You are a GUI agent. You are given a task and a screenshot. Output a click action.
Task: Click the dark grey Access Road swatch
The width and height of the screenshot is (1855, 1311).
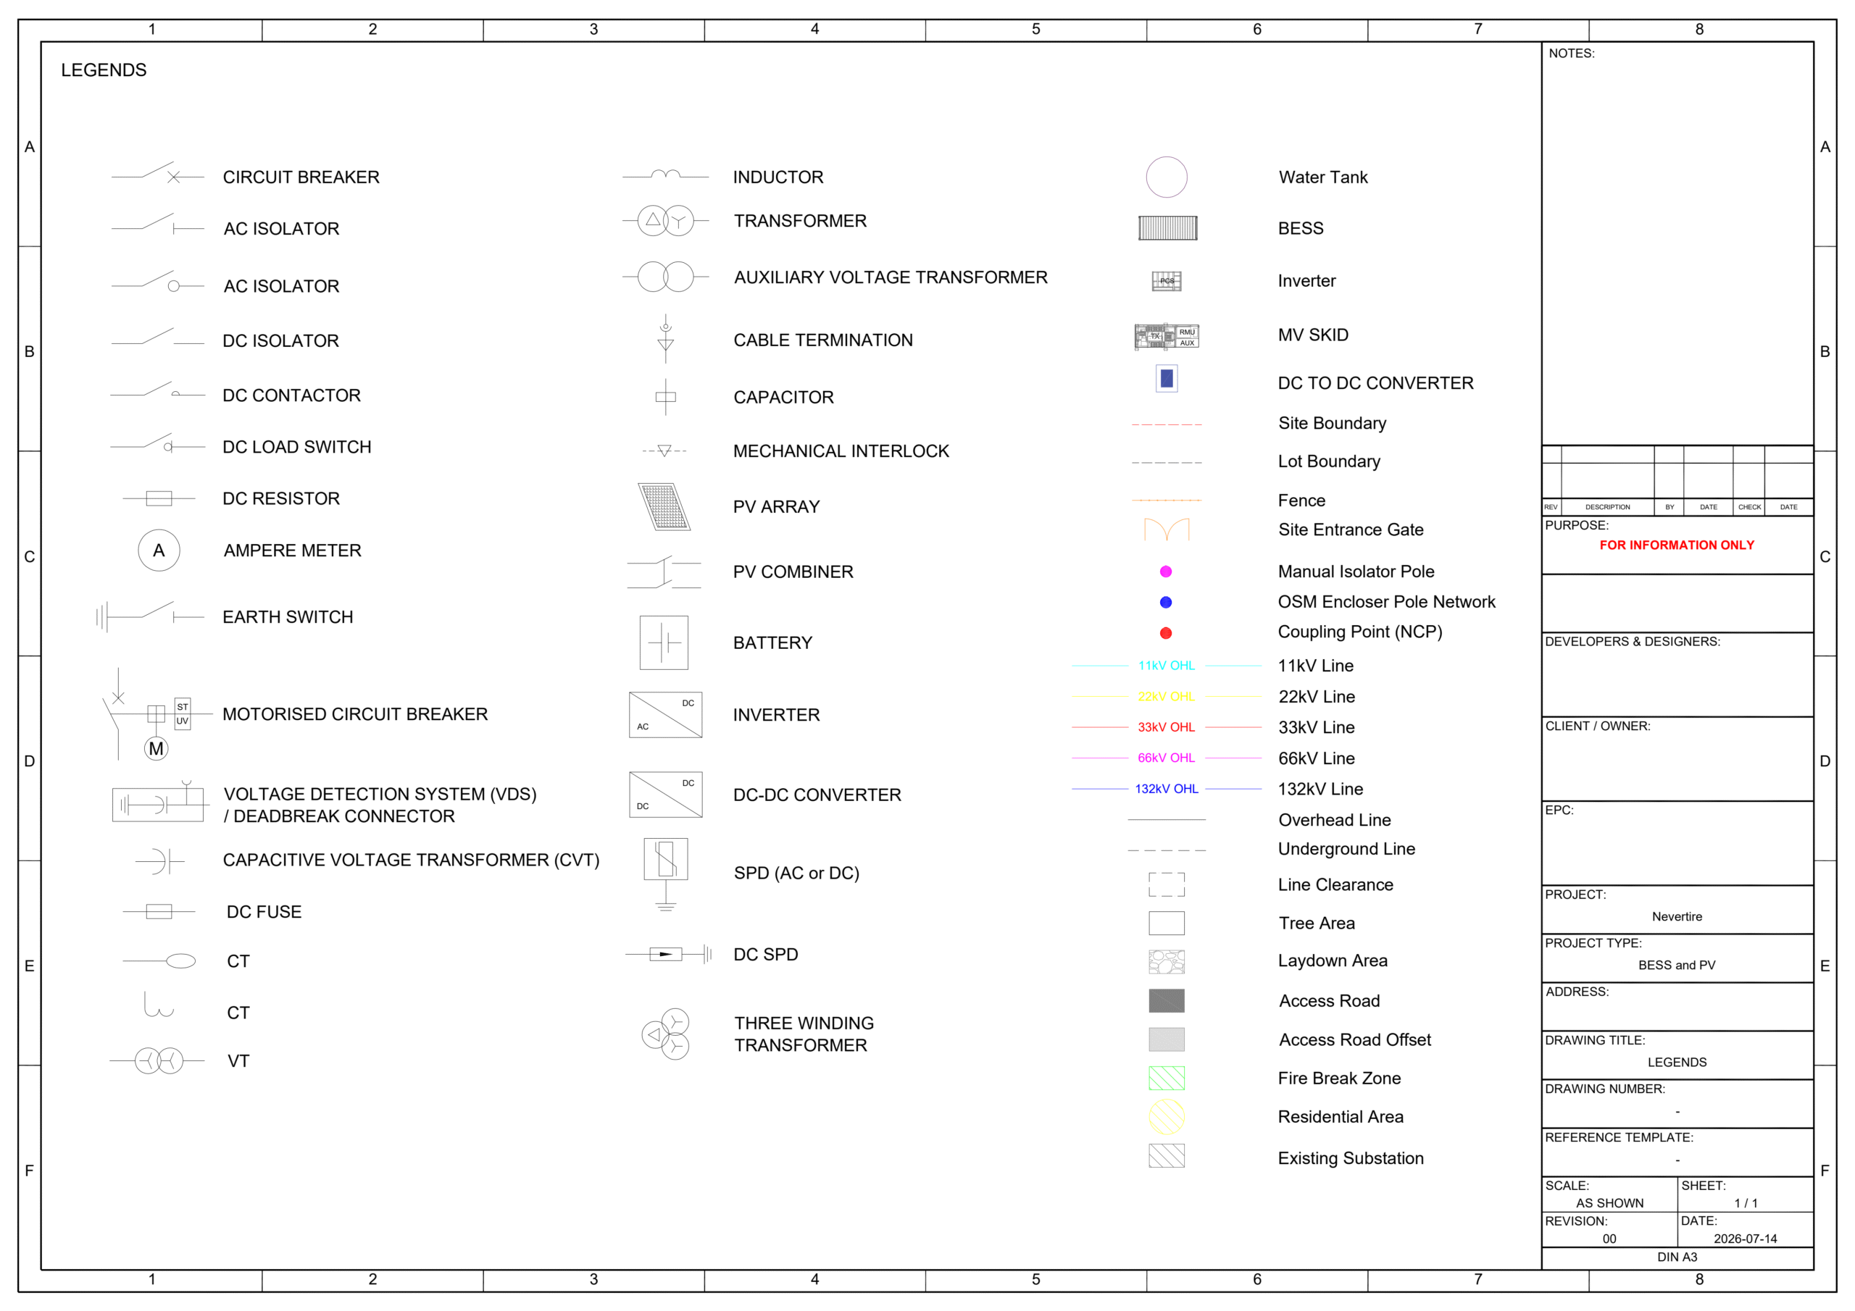coord(1167,1001)
